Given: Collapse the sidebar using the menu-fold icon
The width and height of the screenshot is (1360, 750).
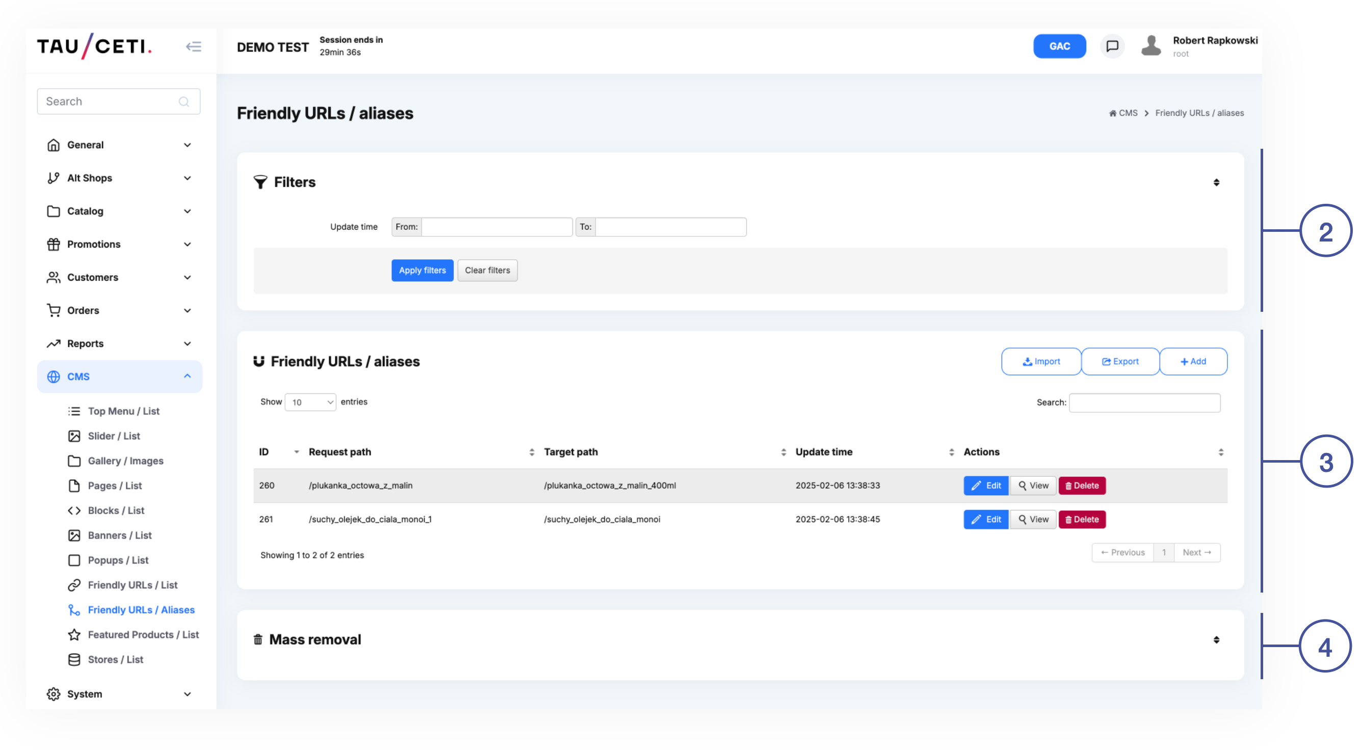Looking at the screenshot, I should pos(193,46).
